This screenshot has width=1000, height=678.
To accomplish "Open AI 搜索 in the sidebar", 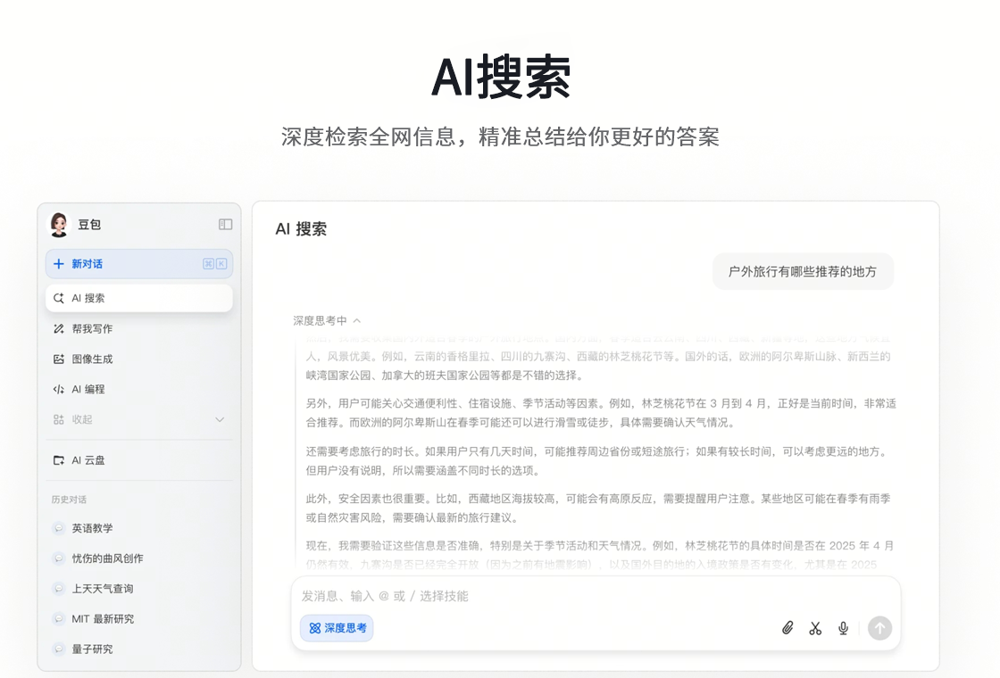I will (88, 298).
